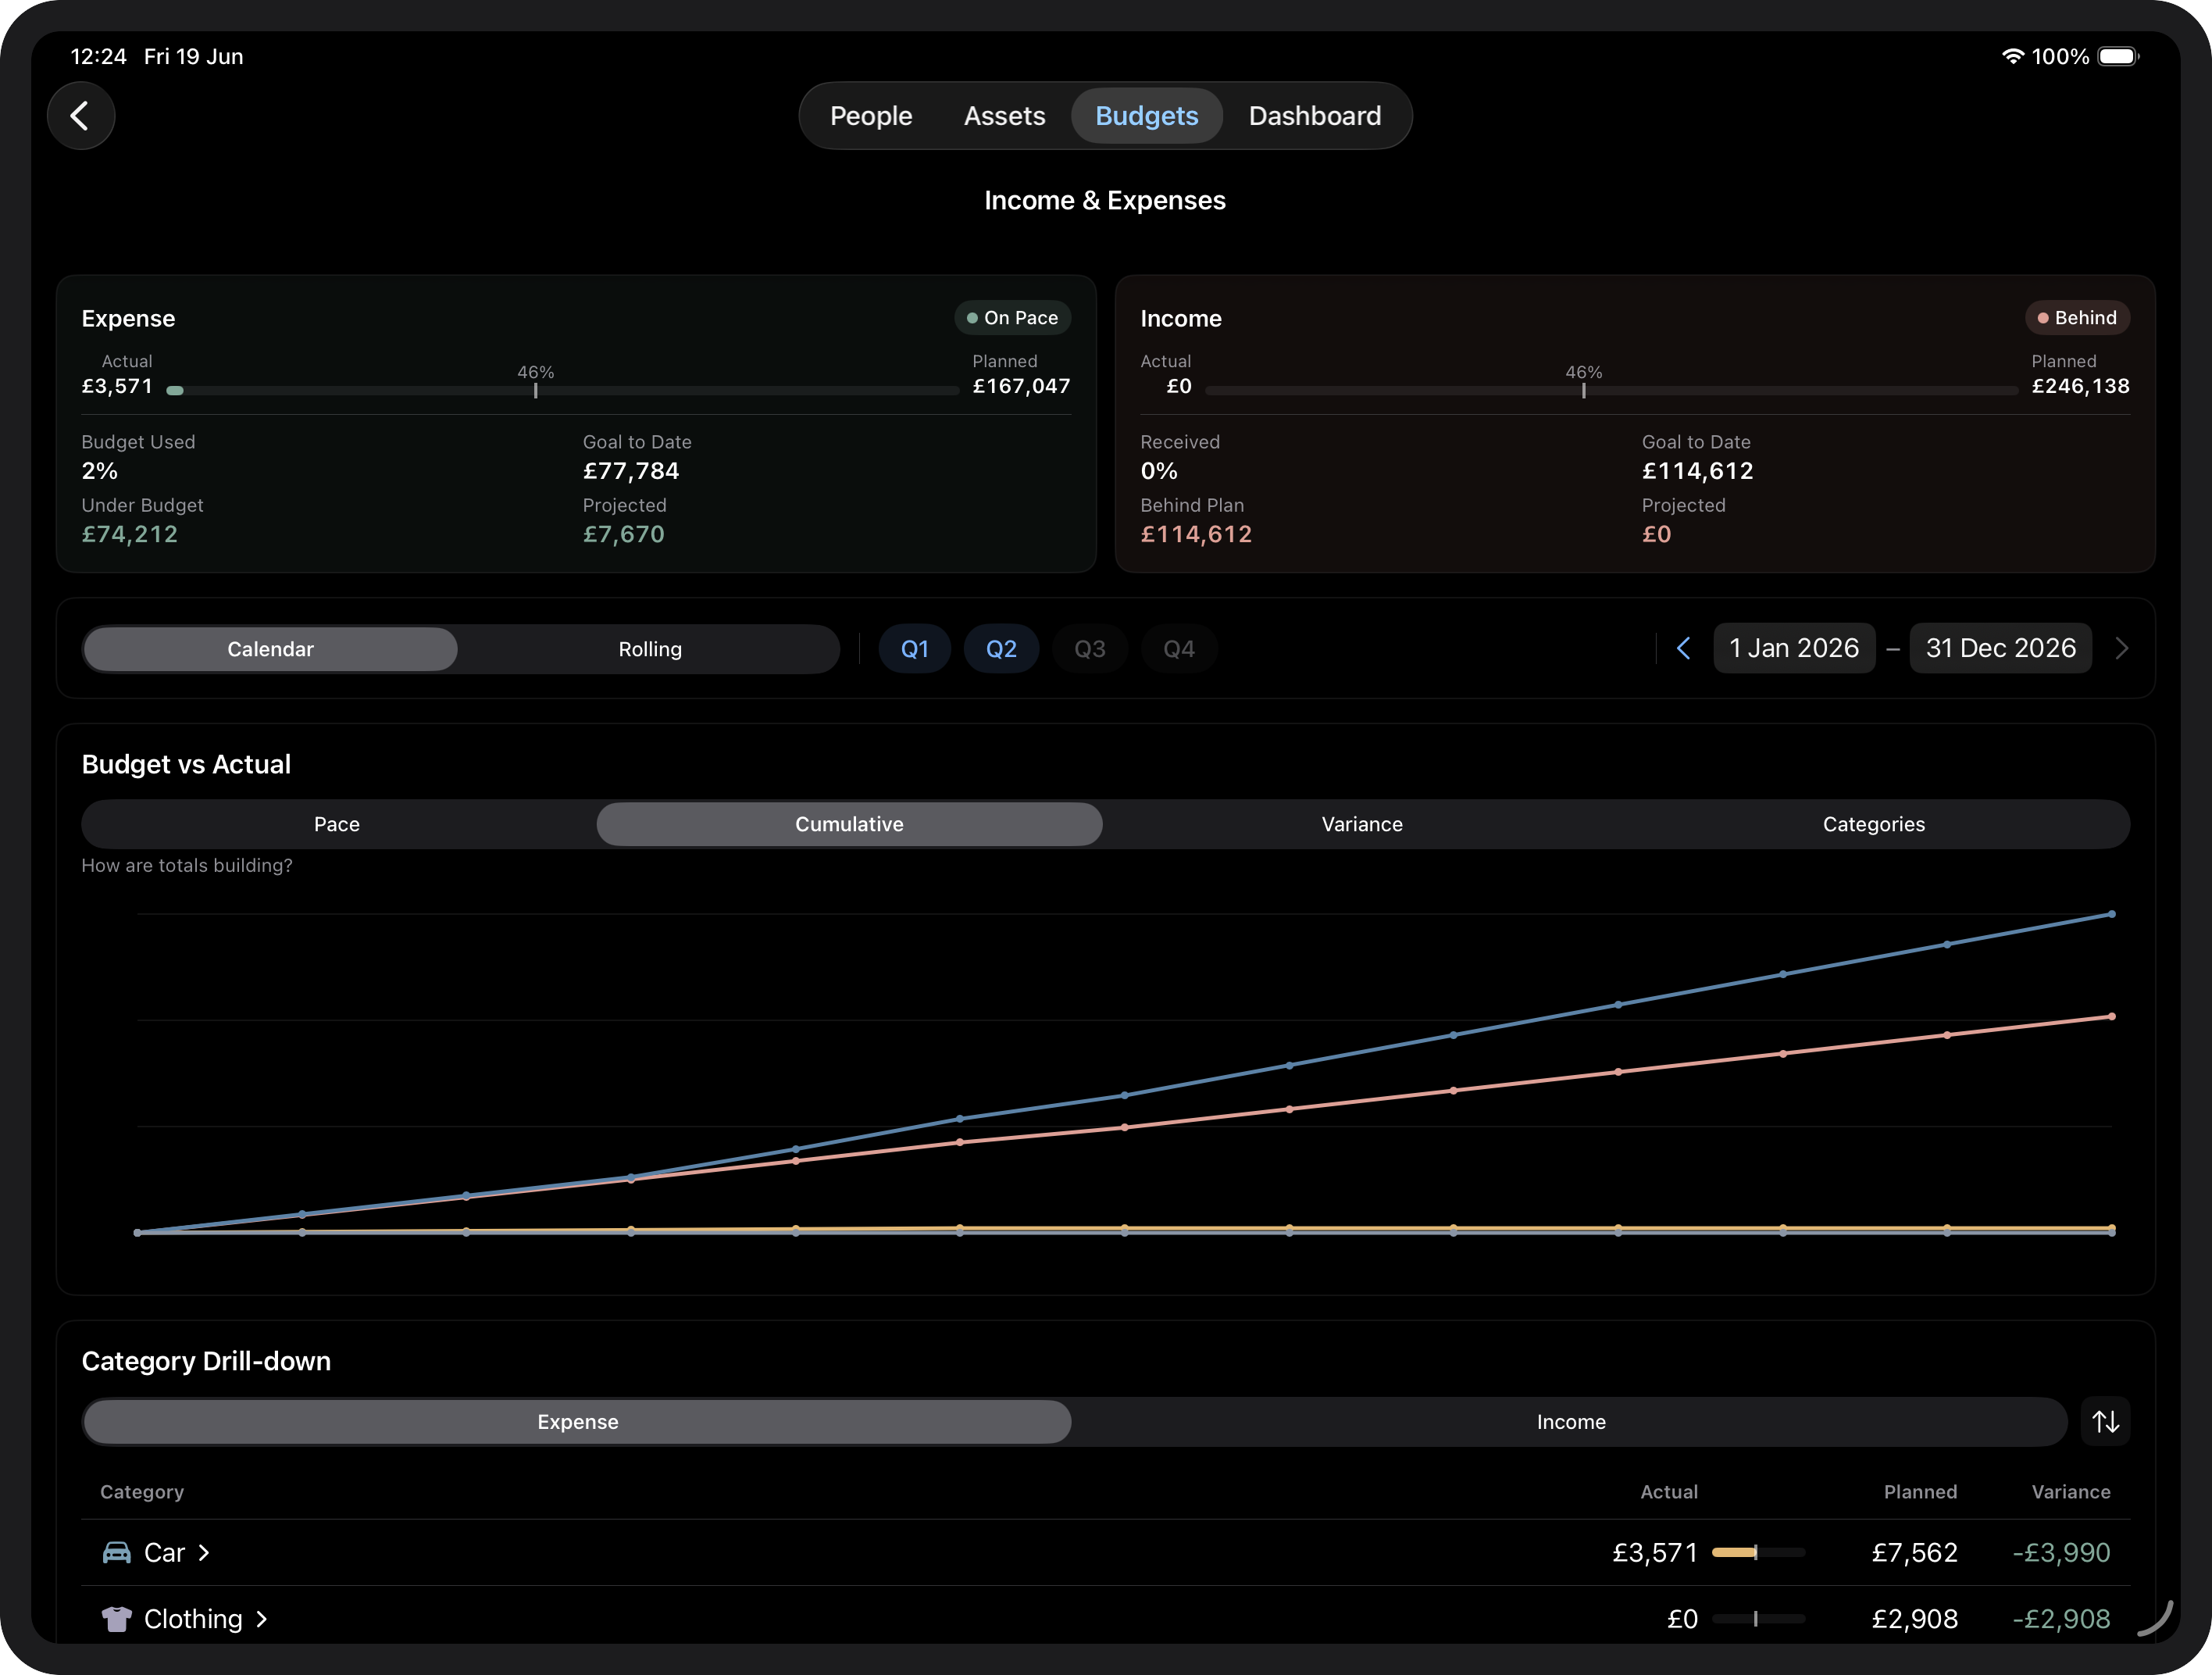This screenshot has height=1675, width=2212.
Task: Click the status bar time 12:24
Action: (98, 56)
